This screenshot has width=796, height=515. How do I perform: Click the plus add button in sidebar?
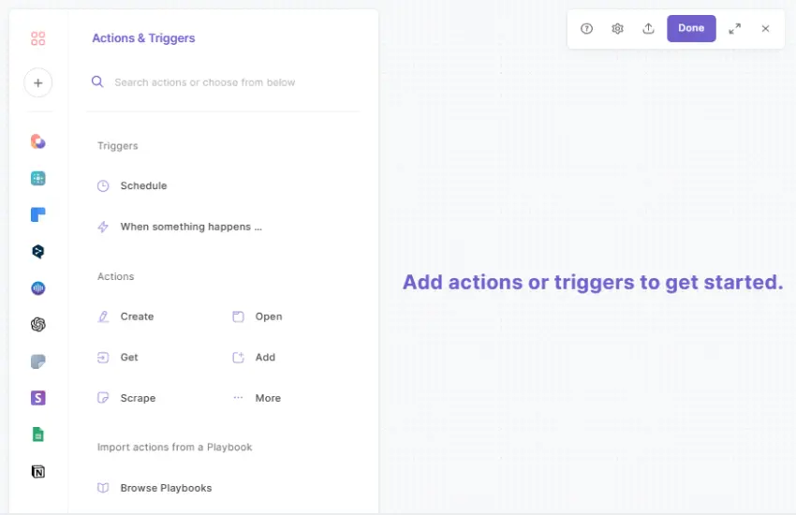coord(38,82)
